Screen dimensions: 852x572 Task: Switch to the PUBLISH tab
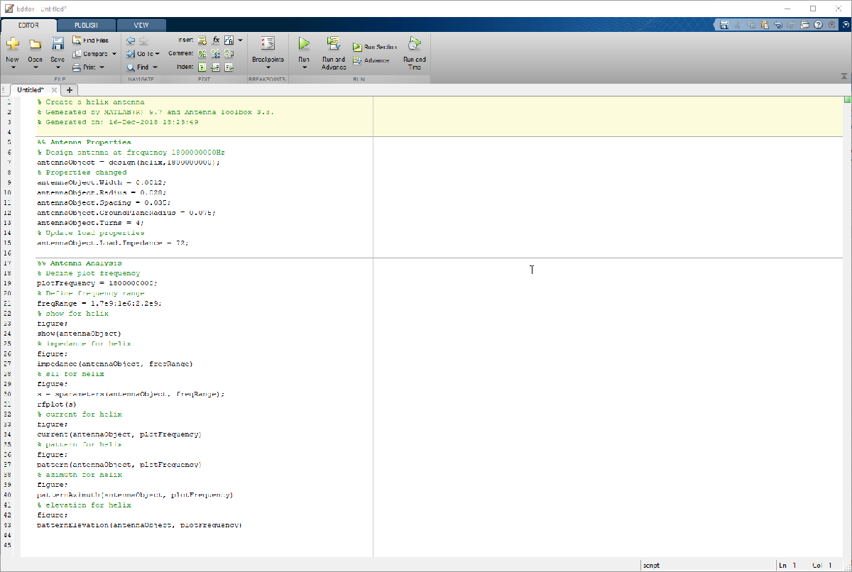tap(86, 25)
